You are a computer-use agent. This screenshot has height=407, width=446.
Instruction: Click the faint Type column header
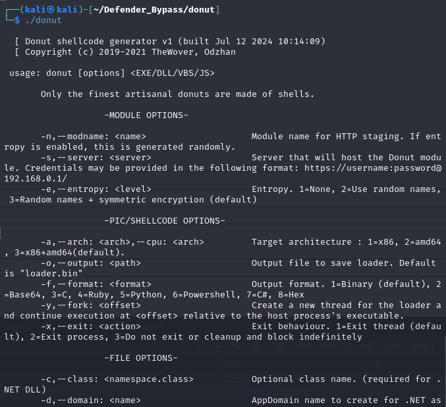coord(376,364)
